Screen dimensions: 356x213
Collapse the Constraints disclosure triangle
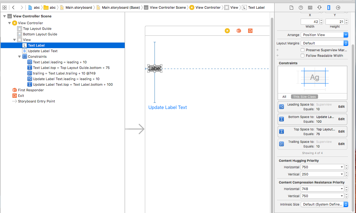(19, 57)
